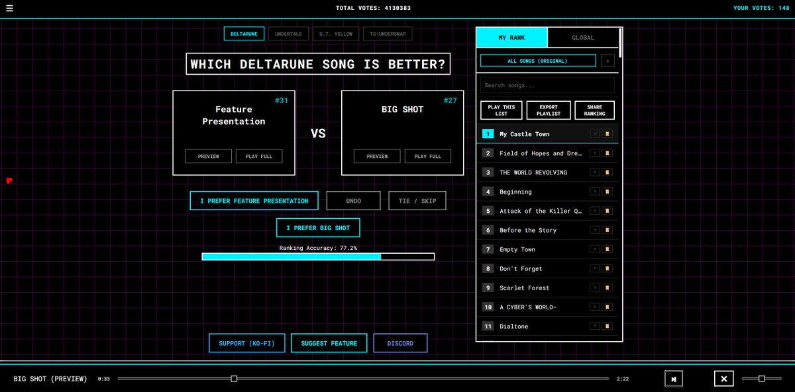Undo the last vote
795x392 pixels.
tap(354, 201)
